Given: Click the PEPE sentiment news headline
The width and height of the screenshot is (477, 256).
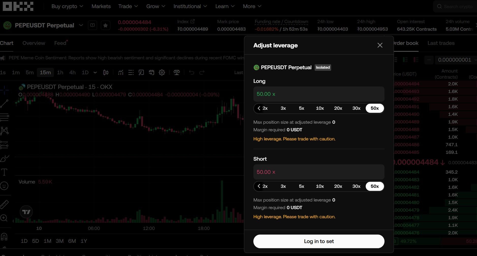Looking at the screenshot, I should click(126, 58).
